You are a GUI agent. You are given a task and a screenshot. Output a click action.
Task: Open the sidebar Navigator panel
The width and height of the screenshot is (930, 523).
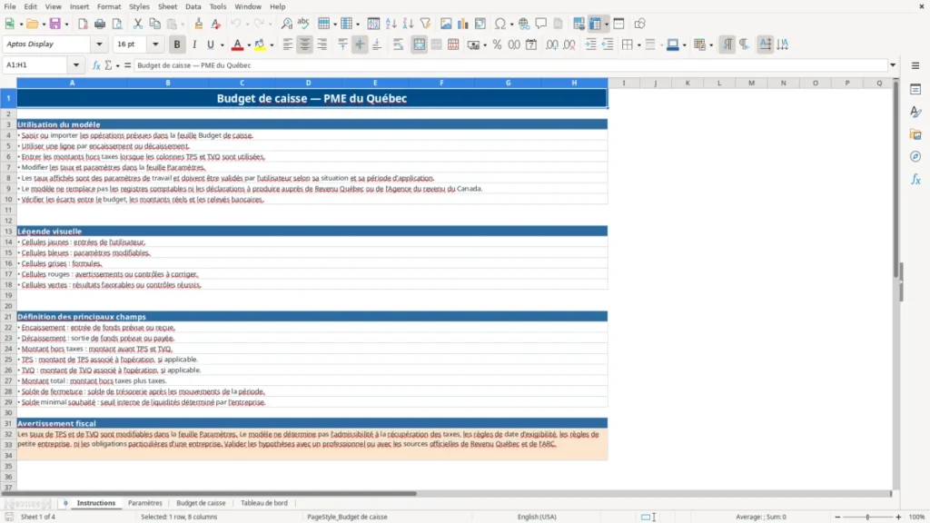[x=915, y=156]
